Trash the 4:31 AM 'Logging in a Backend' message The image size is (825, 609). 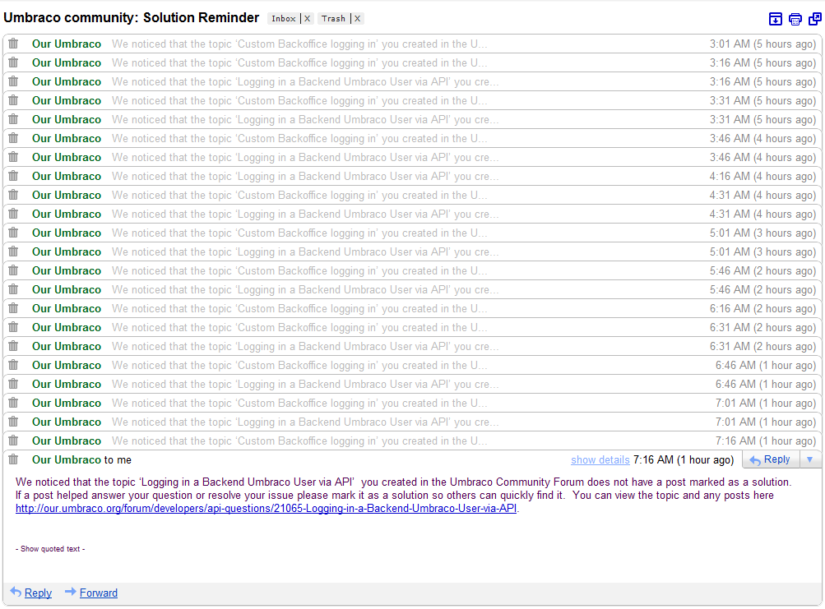pos(13,214)
